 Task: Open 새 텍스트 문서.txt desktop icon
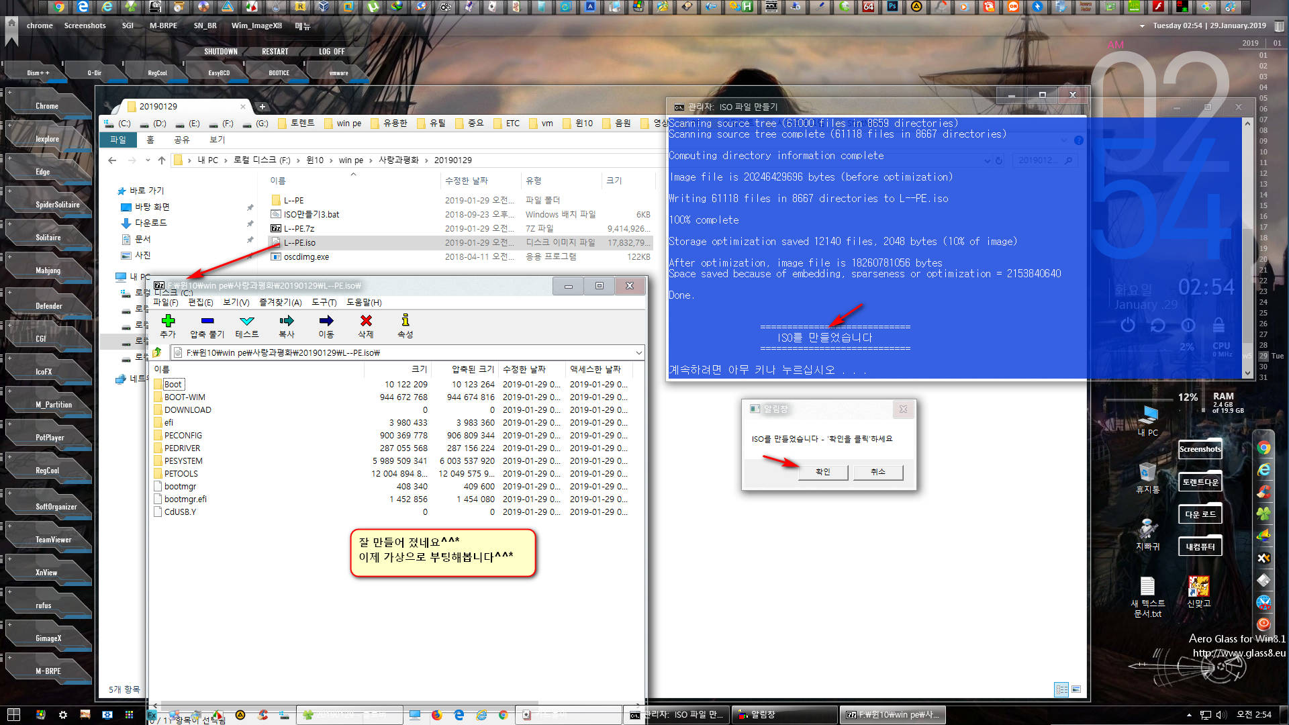click(1147, 597)
